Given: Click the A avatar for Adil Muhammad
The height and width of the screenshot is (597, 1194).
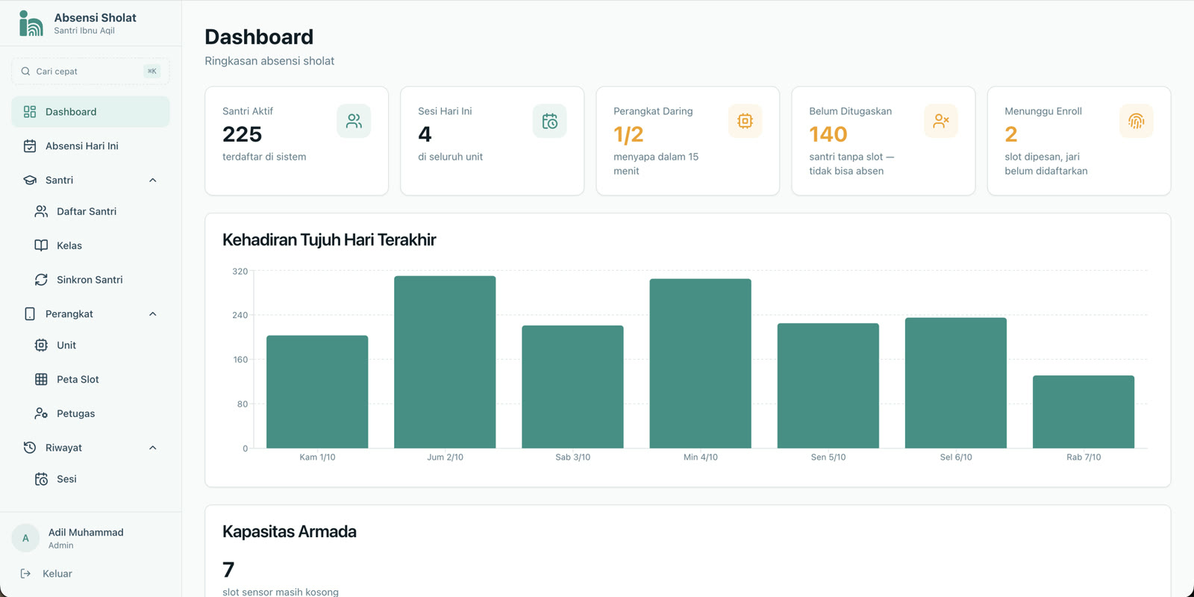Looking at the screenshot, I should click(25, 538).
